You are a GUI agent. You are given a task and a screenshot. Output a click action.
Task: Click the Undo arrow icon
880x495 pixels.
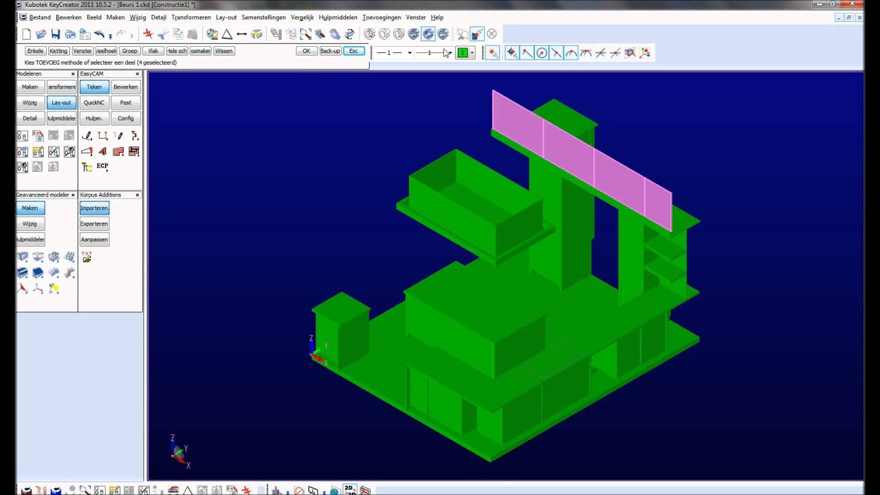pos(99,34)
